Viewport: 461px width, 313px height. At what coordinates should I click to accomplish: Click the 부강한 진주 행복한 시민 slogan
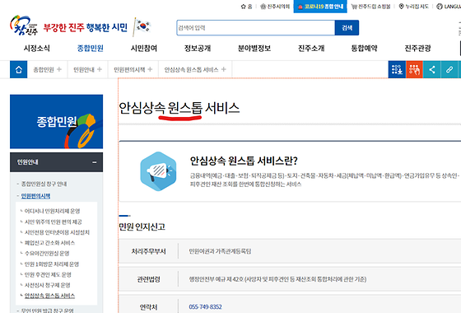click(x=86, y=28)
